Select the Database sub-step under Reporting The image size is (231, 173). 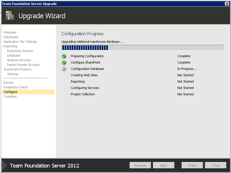(x=14, y=55)
